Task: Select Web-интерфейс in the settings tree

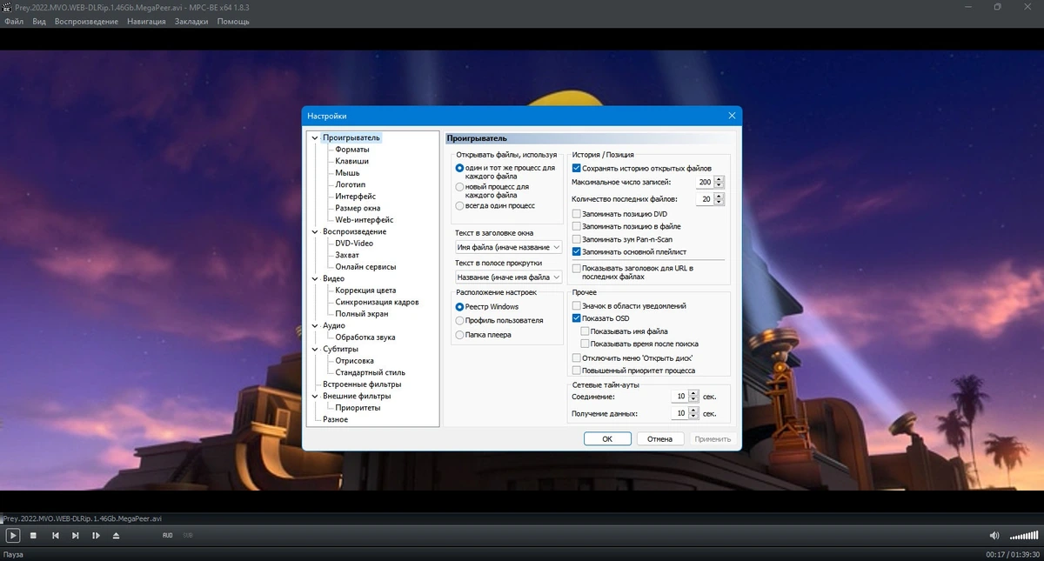Action: [365, 220]
